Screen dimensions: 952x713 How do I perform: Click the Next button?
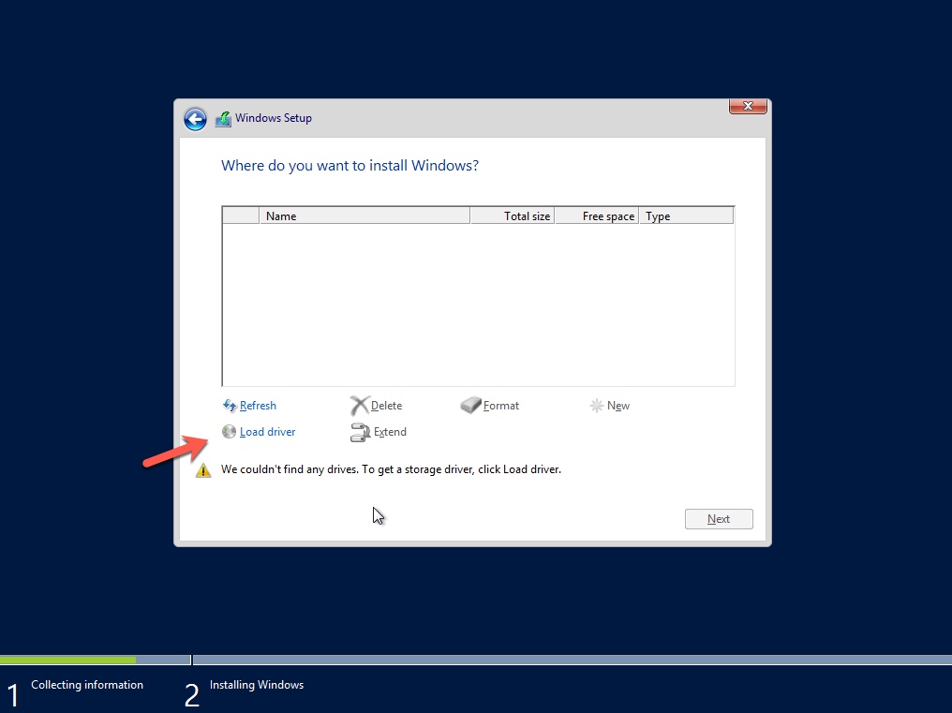click(x=719, y=519)
